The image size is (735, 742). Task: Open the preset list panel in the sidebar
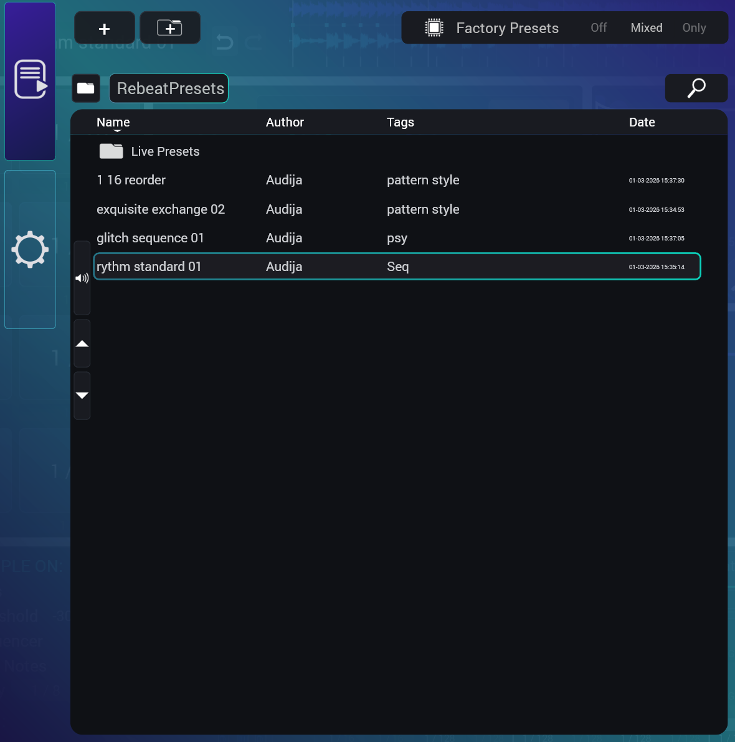[29, 79]
